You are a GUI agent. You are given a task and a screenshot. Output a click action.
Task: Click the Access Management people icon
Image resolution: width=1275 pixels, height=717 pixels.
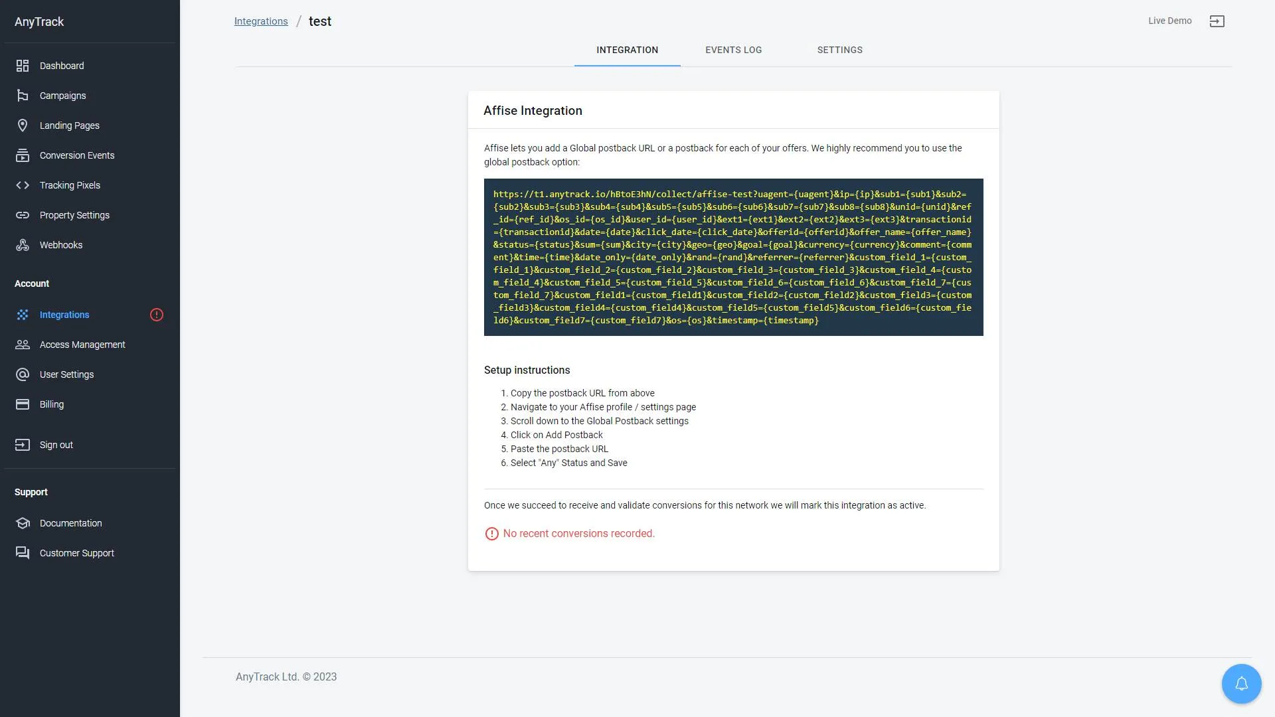click(23, 345)
